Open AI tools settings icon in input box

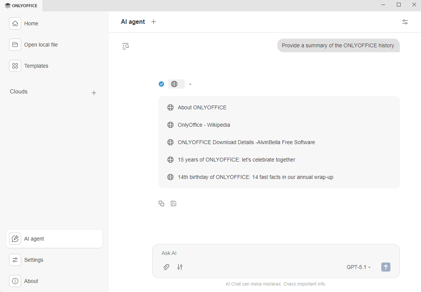click(x=180, y=267)
